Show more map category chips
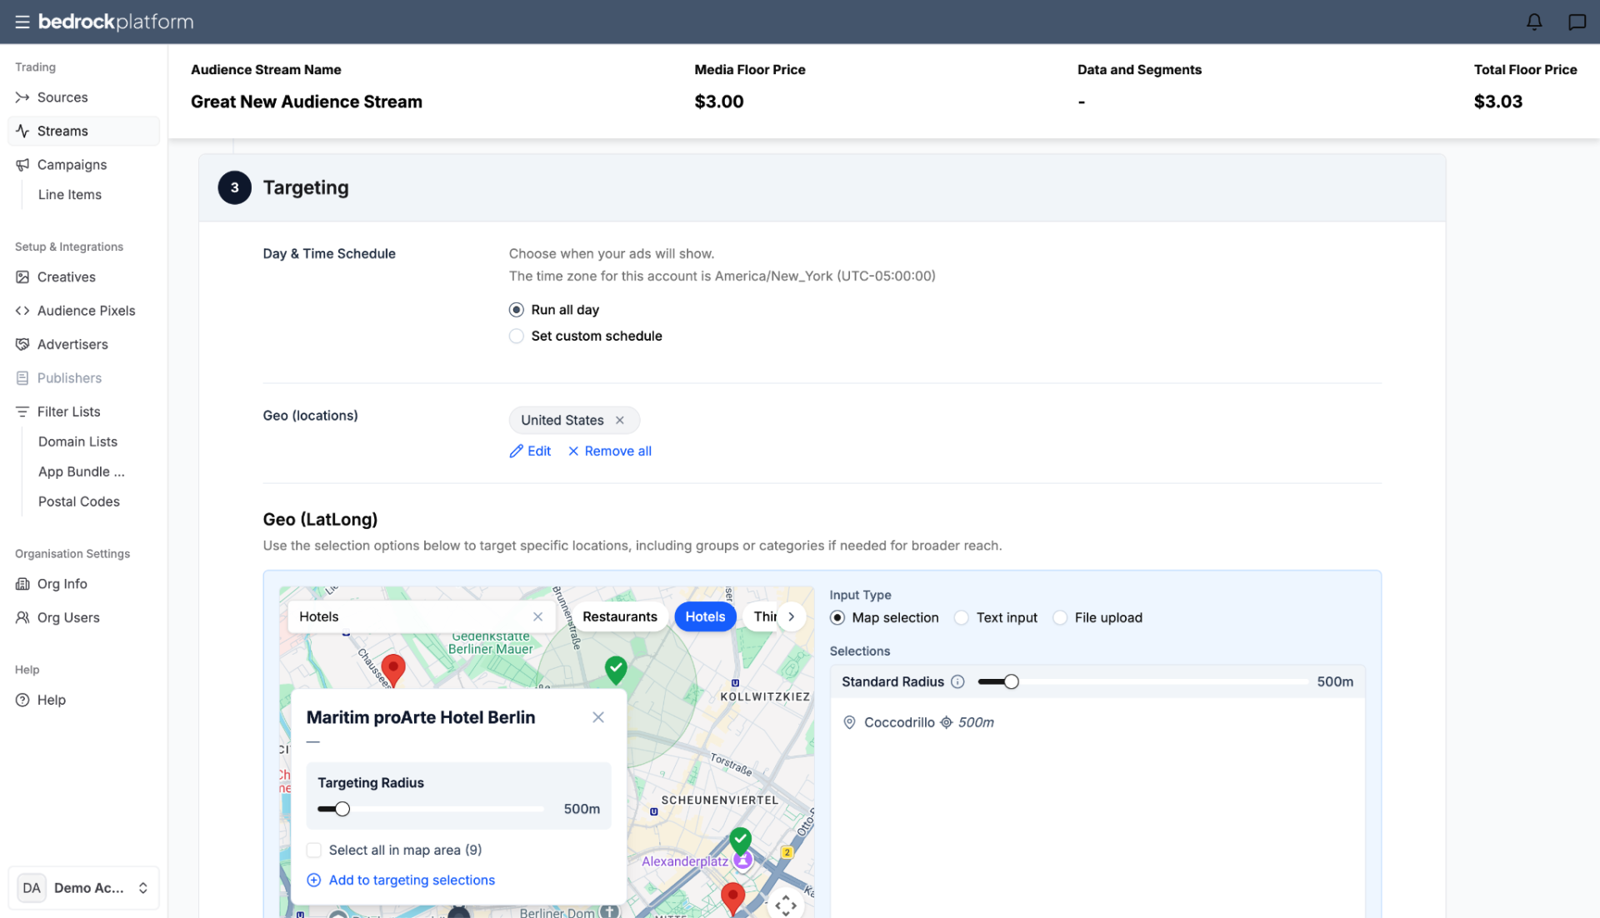Image resolution: width=1600 pixels, height=918 pixels. point(791,617)
